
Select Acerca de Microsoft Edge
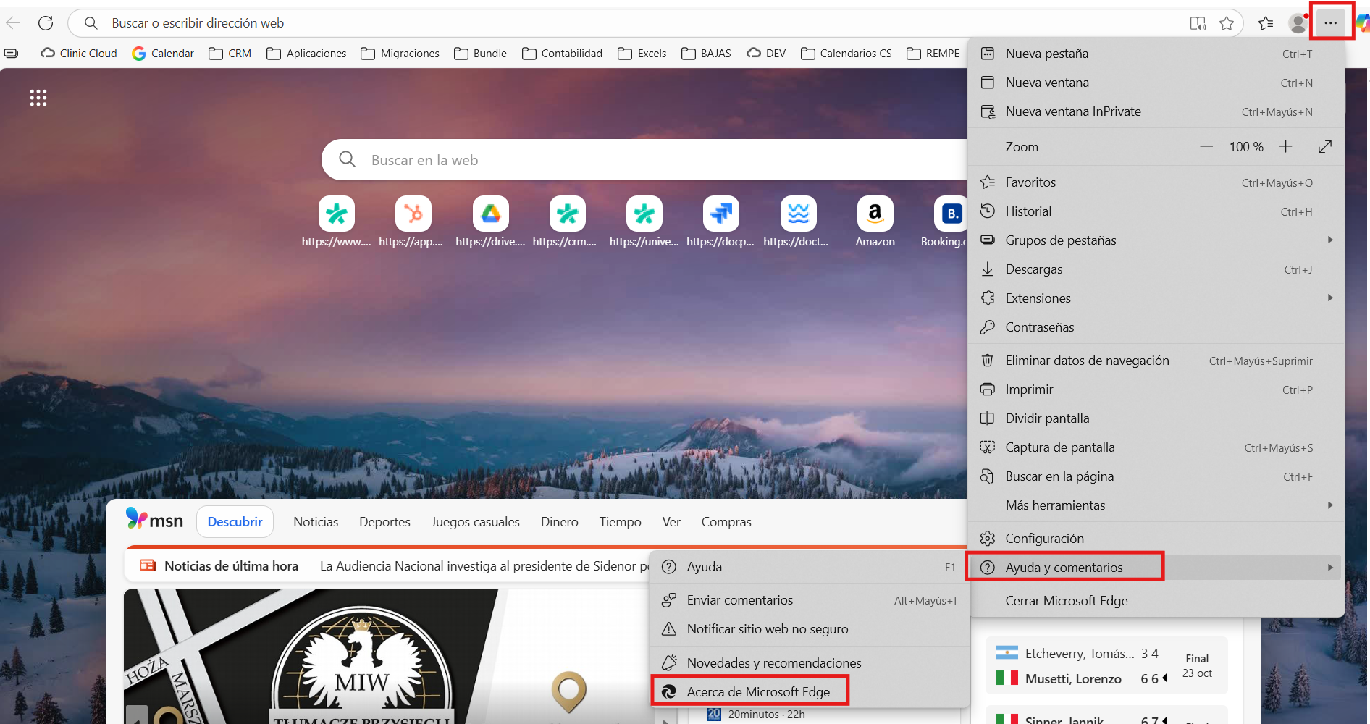pyautogui.click(x=757, y=692)
